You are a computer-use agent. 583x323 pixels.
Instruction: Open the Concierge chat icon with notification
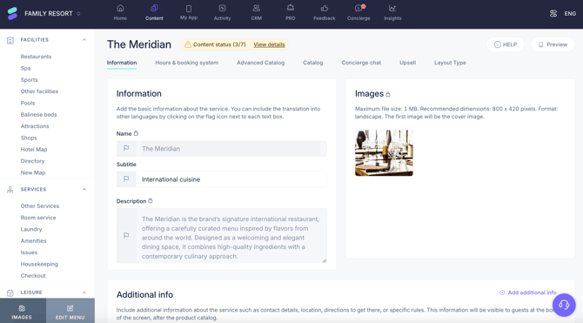pyautogui.click(x=359, y=8)
